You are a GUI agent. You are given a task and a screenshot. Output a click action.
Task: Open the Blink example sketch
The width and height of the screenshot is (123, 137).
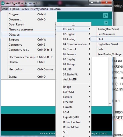coord(107,39)
